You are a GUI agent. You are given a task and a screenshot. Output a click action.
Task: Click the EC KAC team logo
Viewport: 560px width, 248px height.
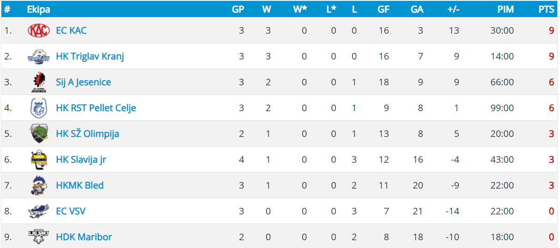38,30
